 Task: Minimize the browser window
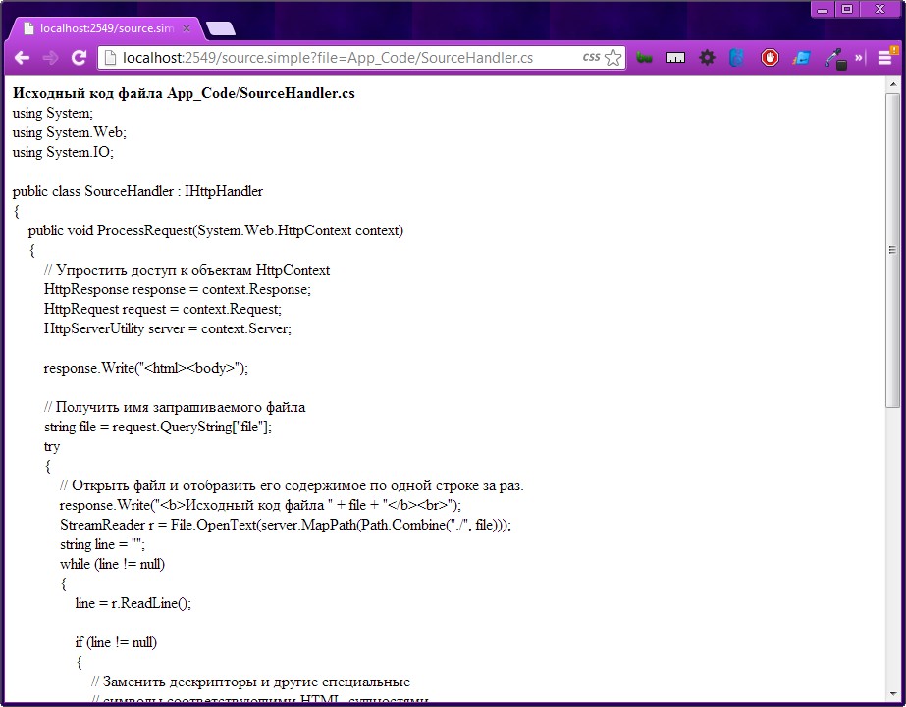(824, 9)
